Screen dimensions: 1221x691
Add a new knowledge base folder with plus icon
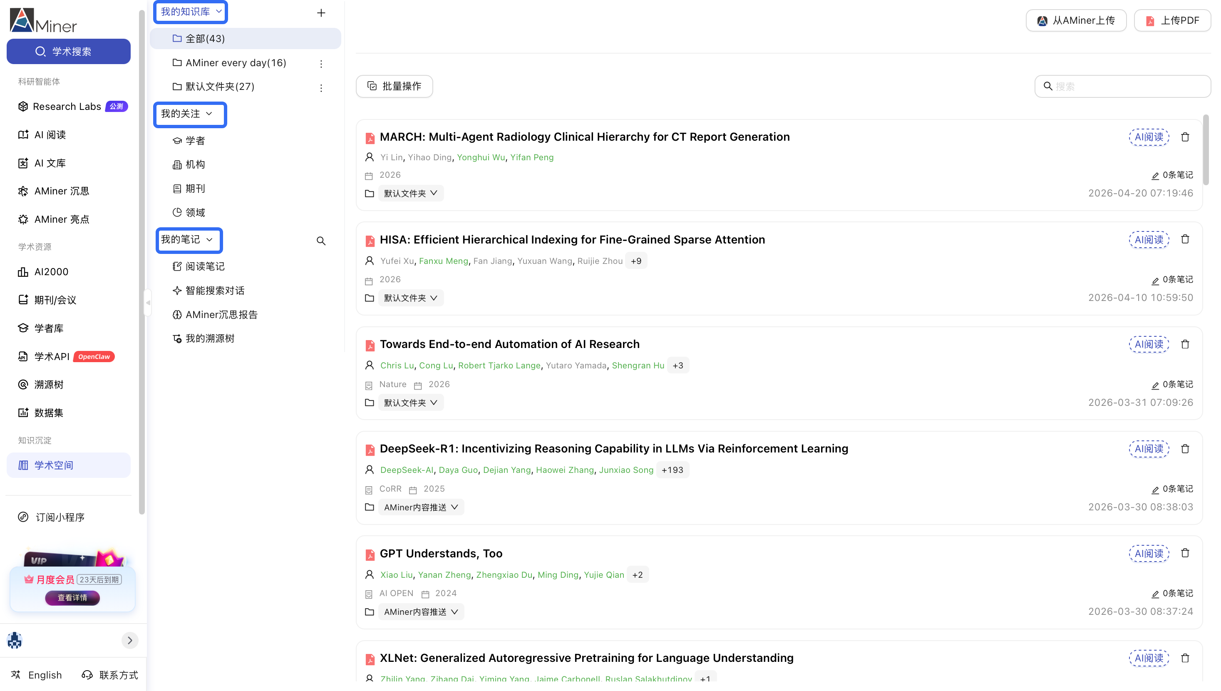[x=321, y=13]
